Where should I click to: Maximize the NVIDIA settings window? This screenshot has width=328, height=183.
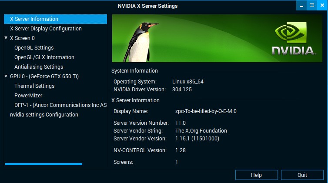coord(311,5)
